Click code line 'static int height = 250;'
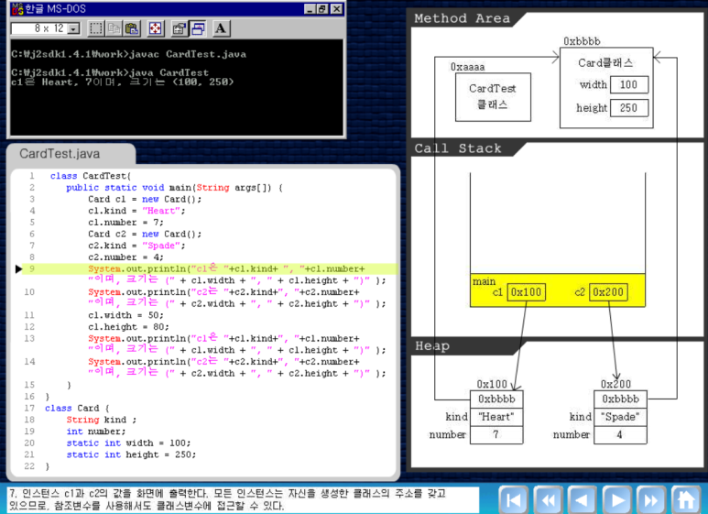This screenshot has width=708, height=514. [x=131, y=454]
